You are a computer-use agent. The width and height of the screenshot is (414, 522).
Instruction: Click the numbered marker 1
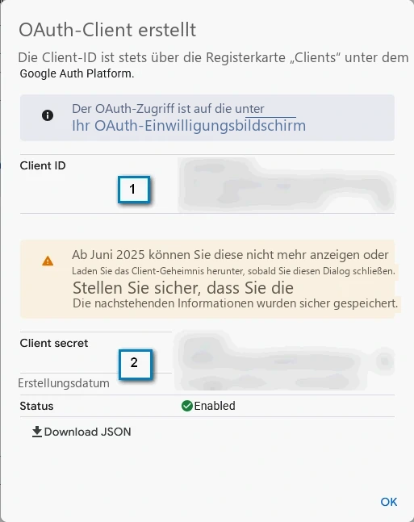134,190
